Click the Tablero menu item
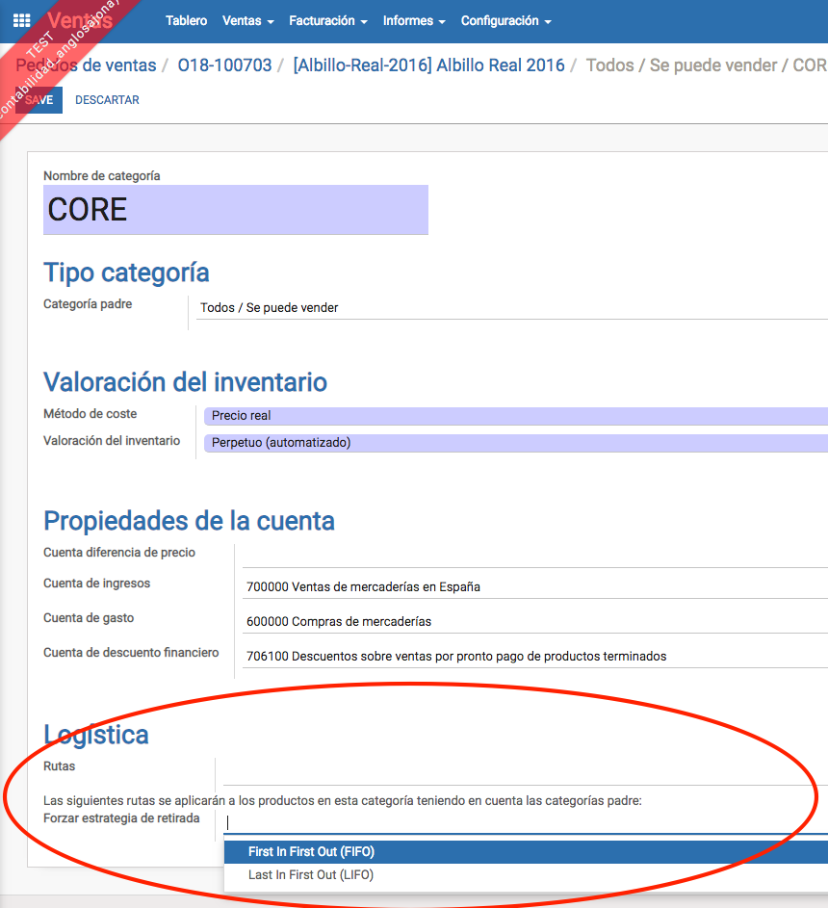The width and height of the screenshot is (828, 908). (x=186, y=20)
